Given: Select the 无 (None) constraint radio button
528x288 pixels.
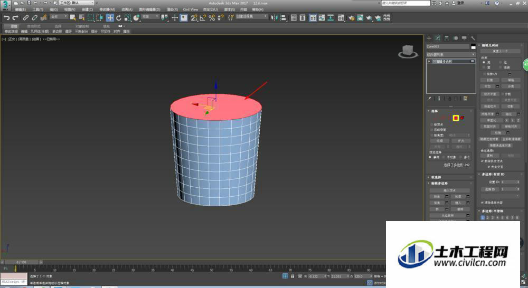Looking at the screenshot, I should coord(484,62).
